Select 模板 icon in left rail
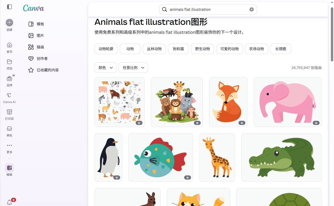Viewport: 334px width, 206px height. point(9,168)
